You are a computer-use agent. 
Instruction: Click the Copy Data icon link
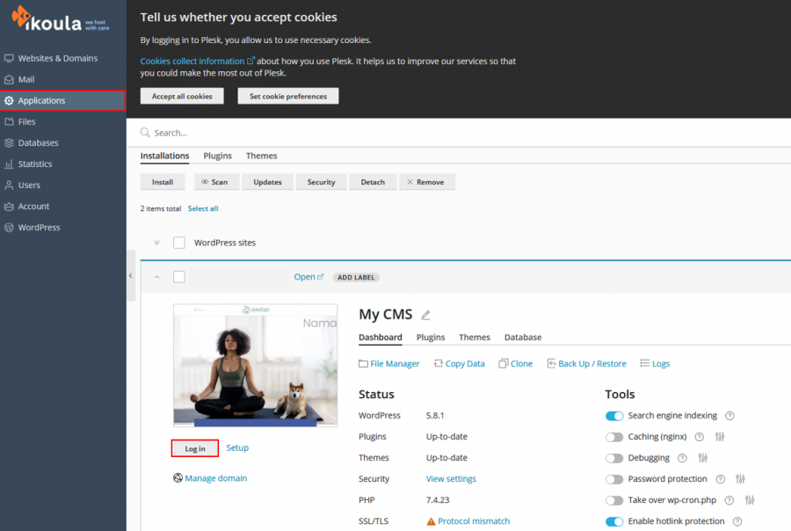(x=459, y=364)
